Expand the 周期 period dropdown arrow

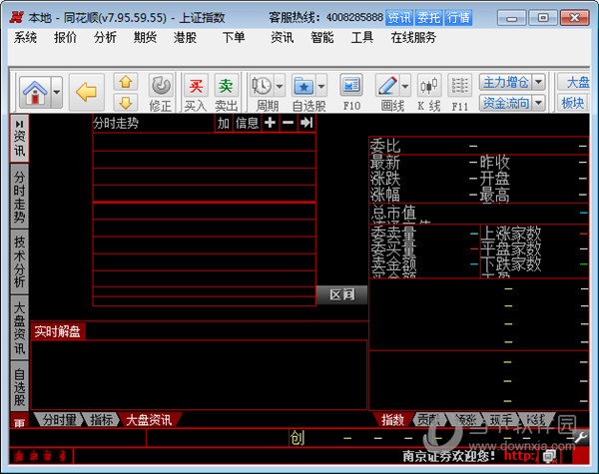coord(280,86)
